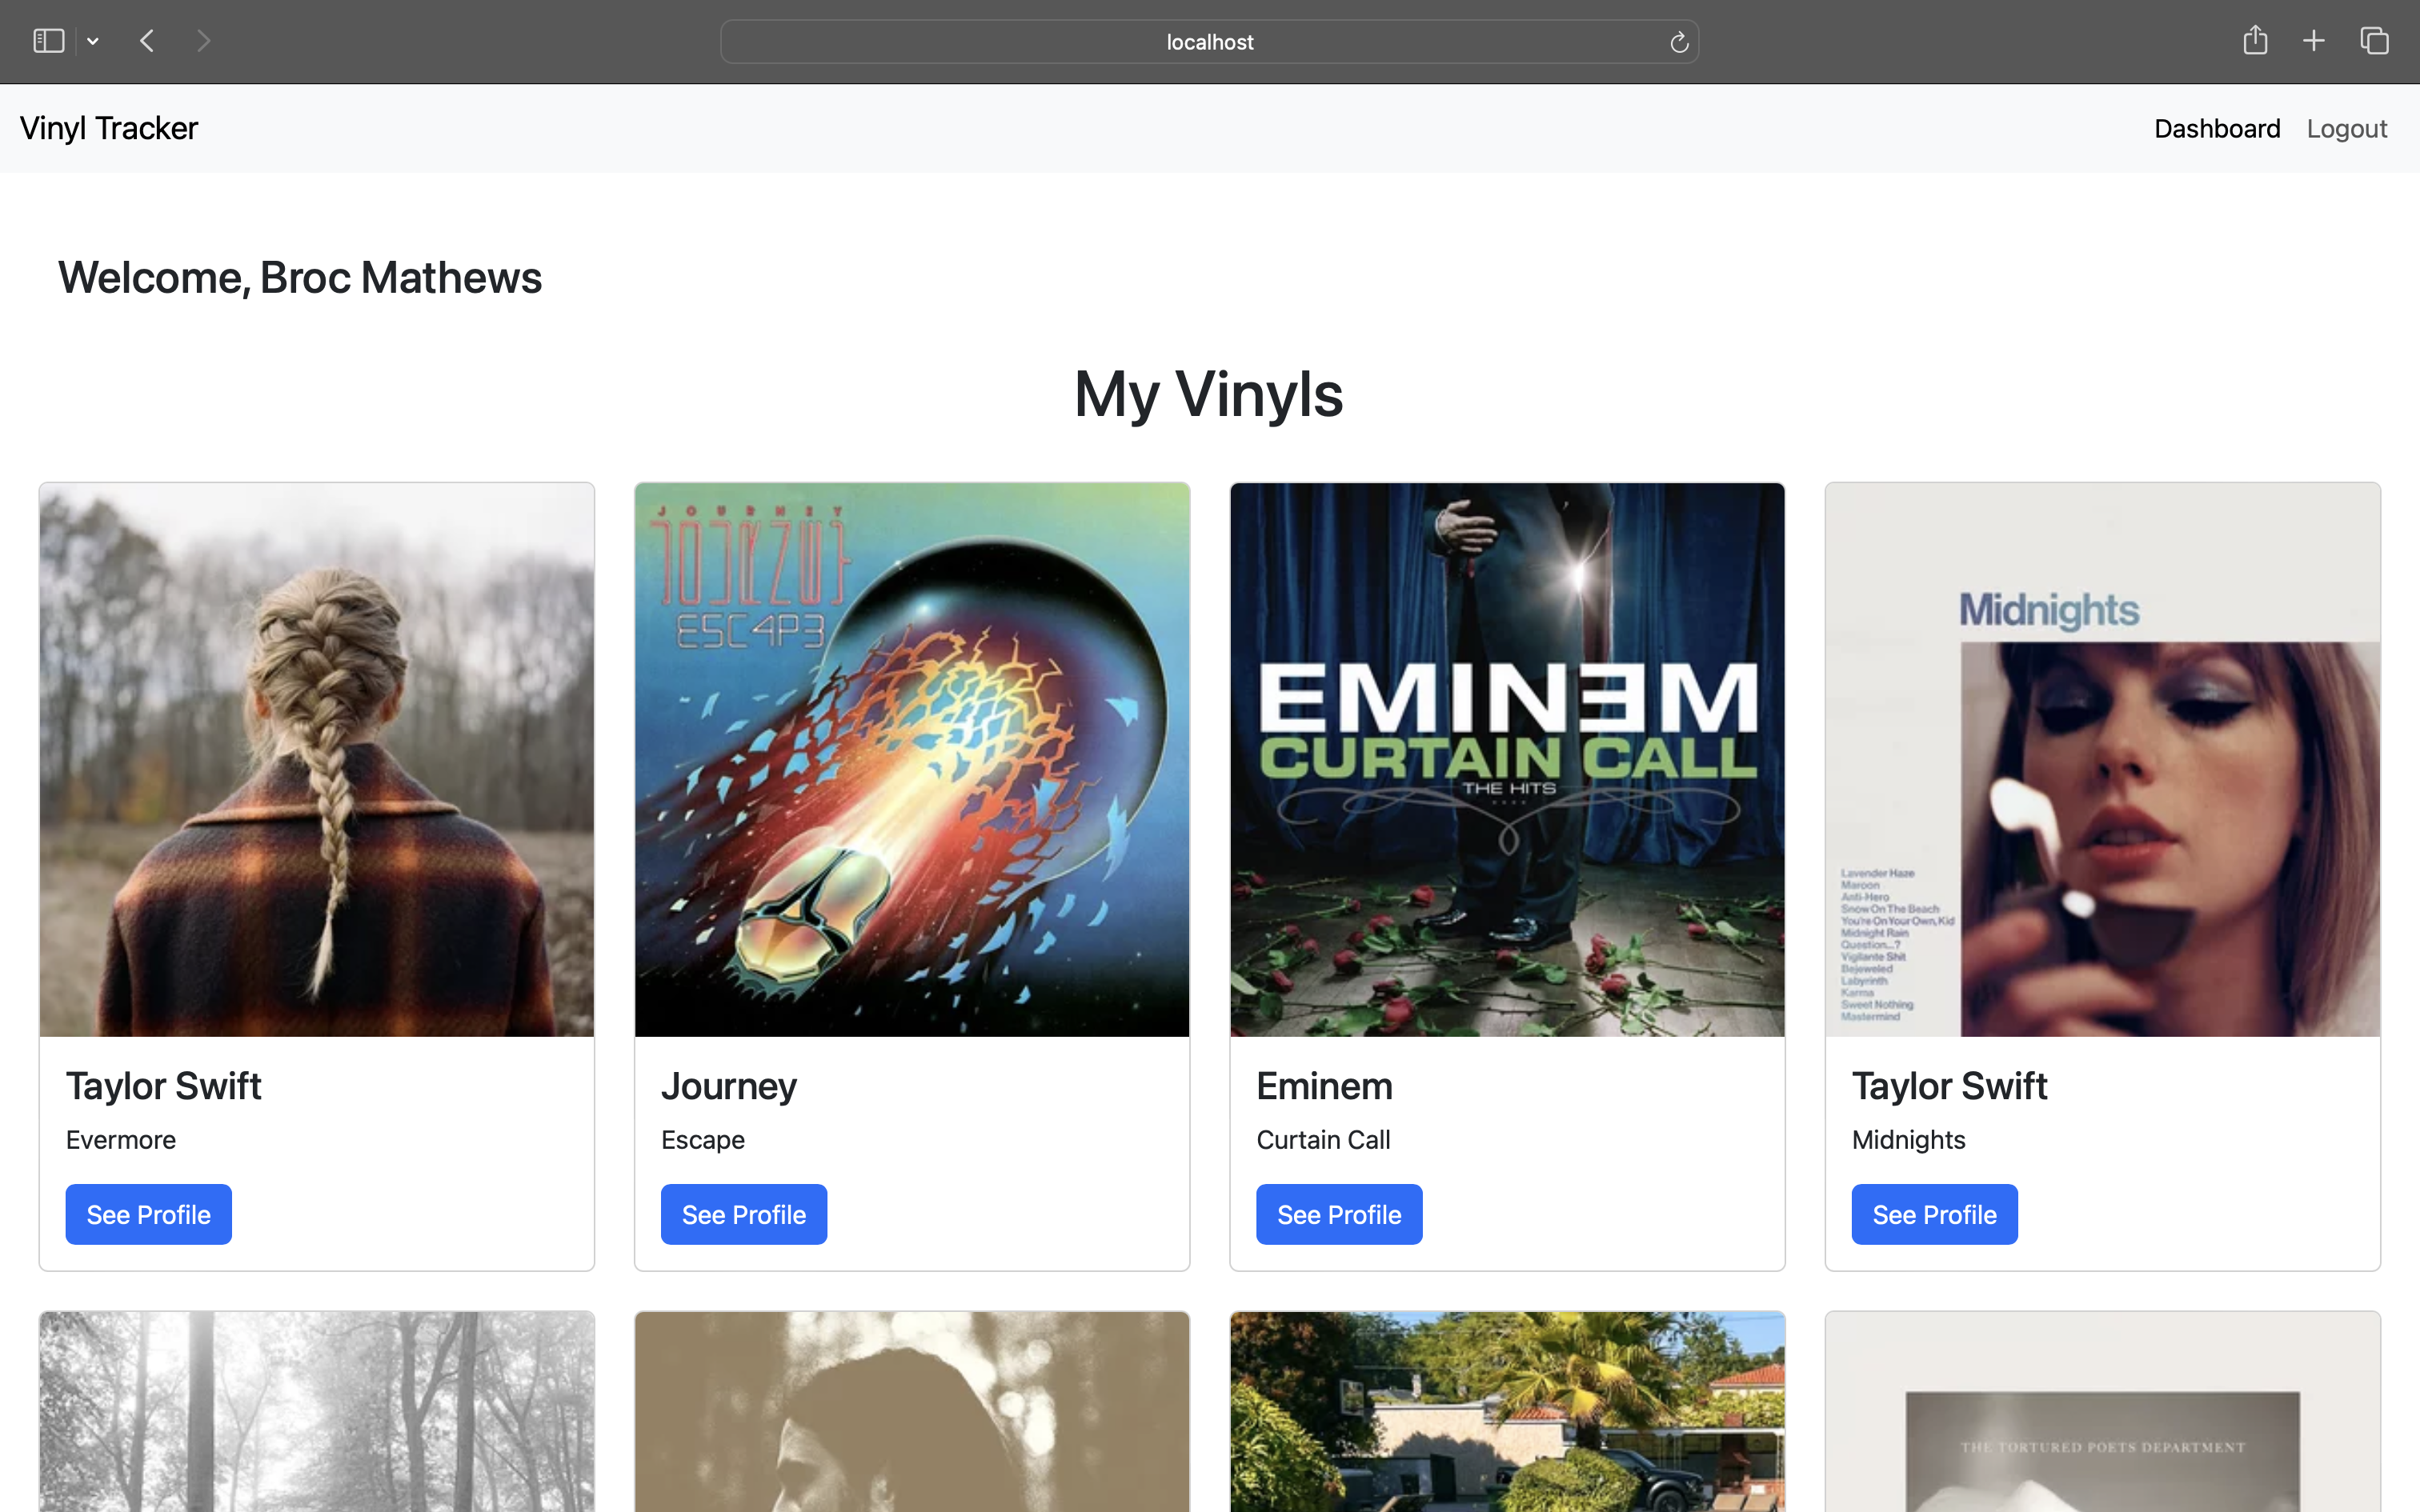Select Dashboard menu item
Viewport: 2420px width, 1512px height.
coord(2216,127)
